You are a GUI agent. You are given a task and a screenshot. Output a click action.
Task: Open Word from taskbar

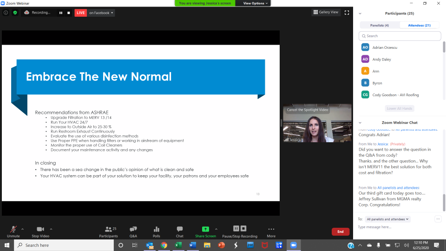[x=192, y=245]
